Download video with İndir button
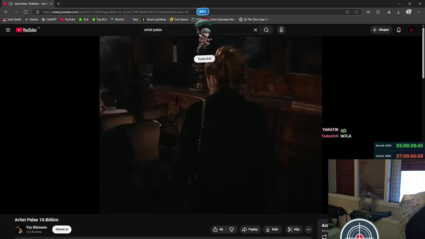The image size is (425, 239). coord(272,229)
